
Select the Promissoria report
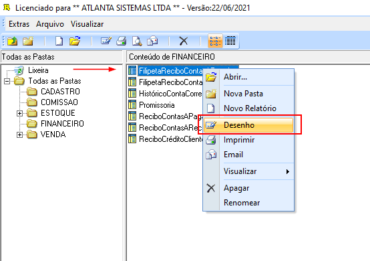[157, 105]
